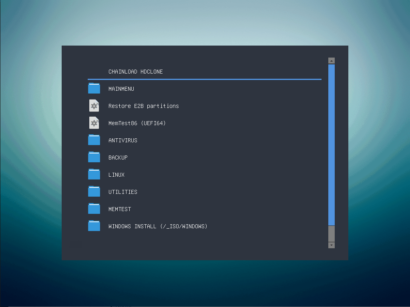Click the scrollbar down arrow
This screenshot has height=307, width=410.
(331, 245)
